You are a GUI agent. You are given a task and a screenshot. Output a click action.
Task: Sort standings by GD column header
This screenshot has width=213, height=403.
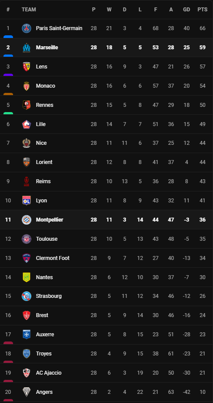[x=186, y=10]
